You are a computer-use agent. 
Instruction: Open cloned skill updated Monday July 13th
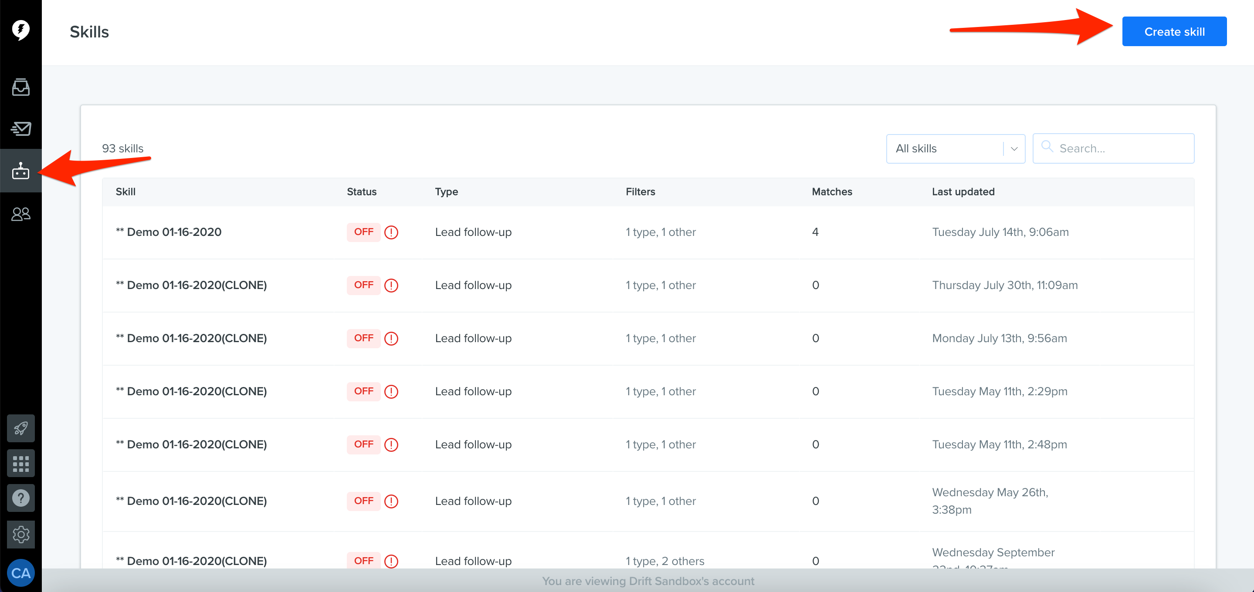tap(191, 338)
